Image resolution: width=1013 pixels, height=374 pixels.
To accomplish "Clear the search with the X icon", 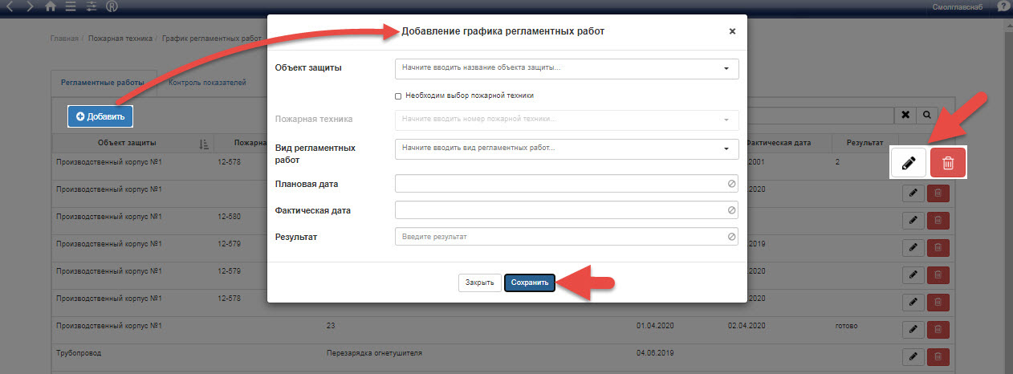I will tap(905, 115).
